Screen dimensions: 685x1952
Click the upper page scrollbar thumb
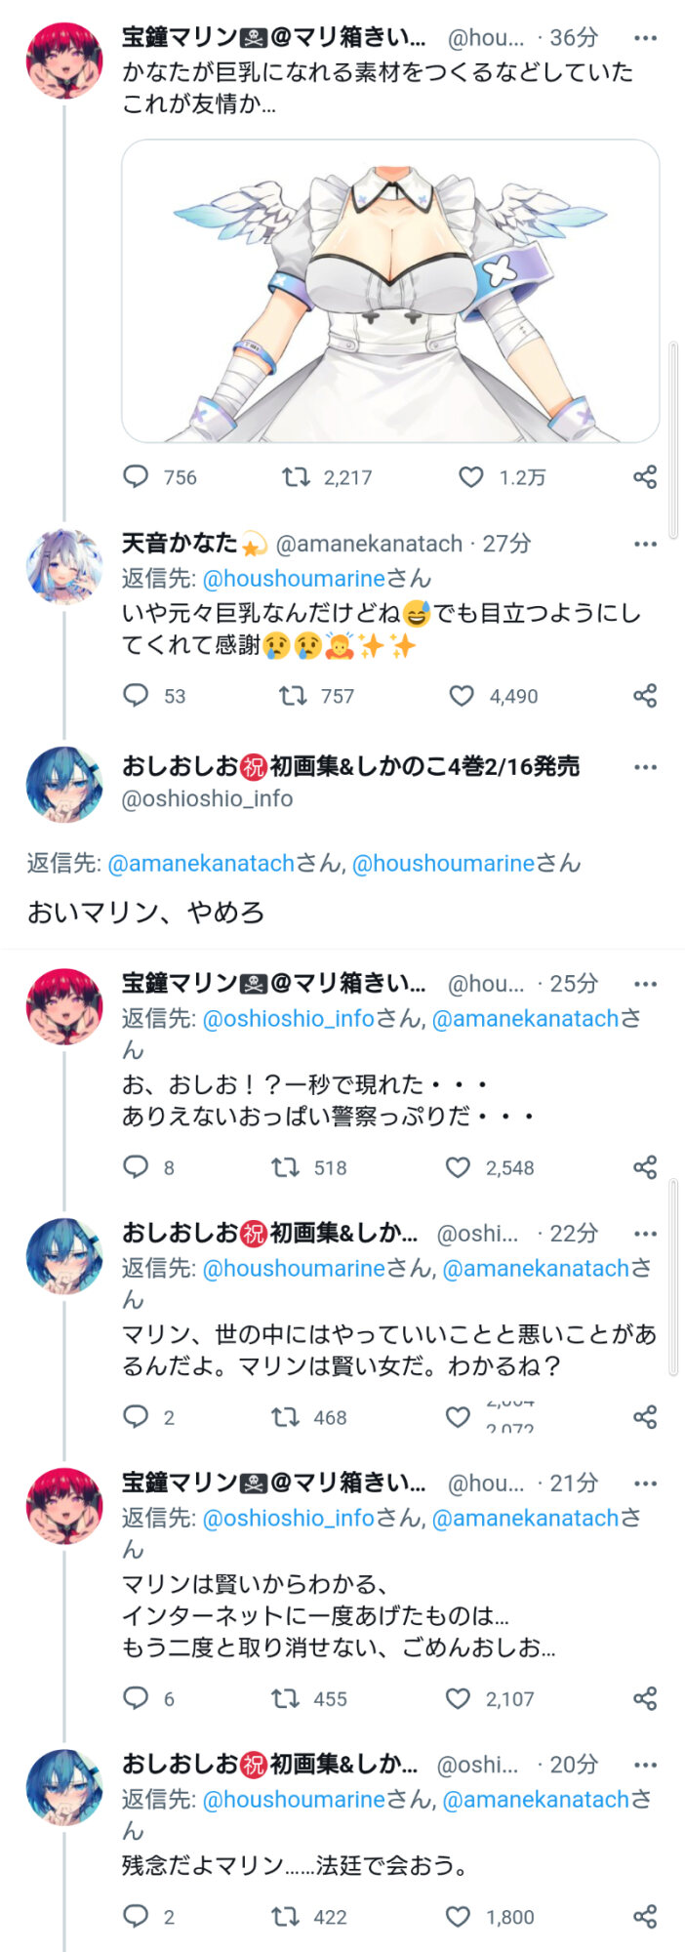point(672,439)
